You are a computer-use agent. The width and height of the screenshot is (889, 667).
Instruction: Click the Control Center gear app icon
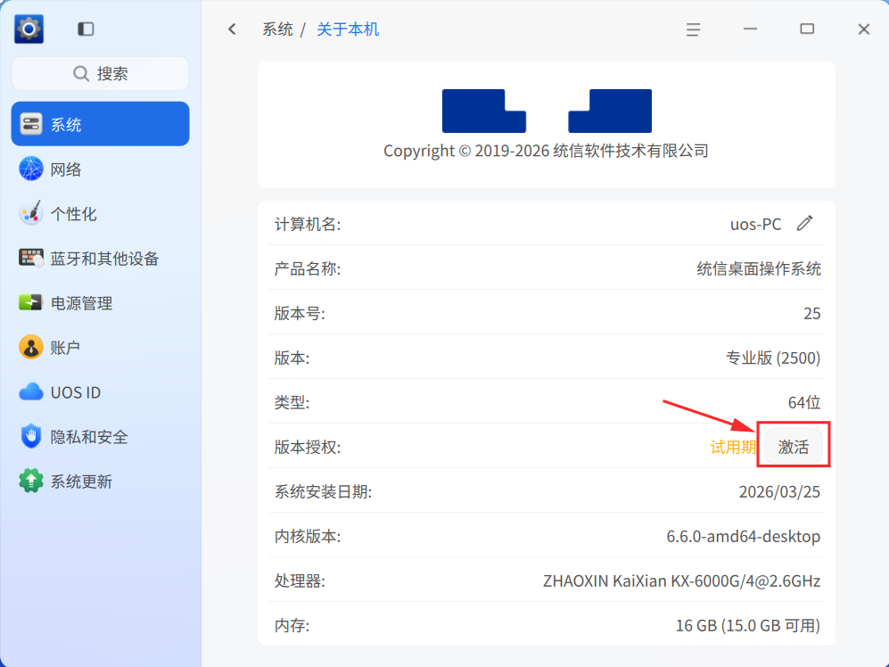pos(29,29)
